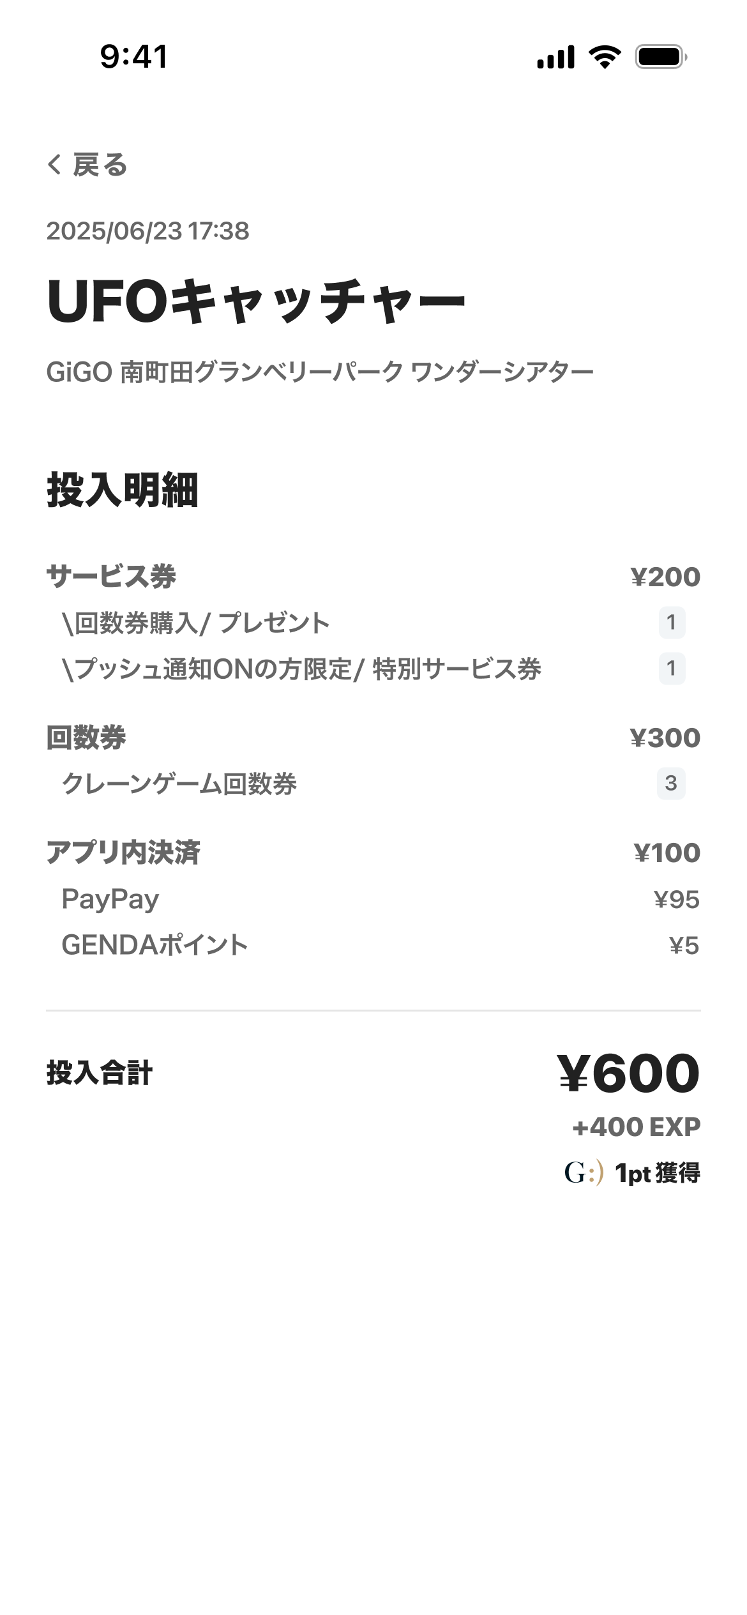Tap the cellular signal strength icon
The width and height of the screenshot is (747, 1615).
click(x=555, y=57)
